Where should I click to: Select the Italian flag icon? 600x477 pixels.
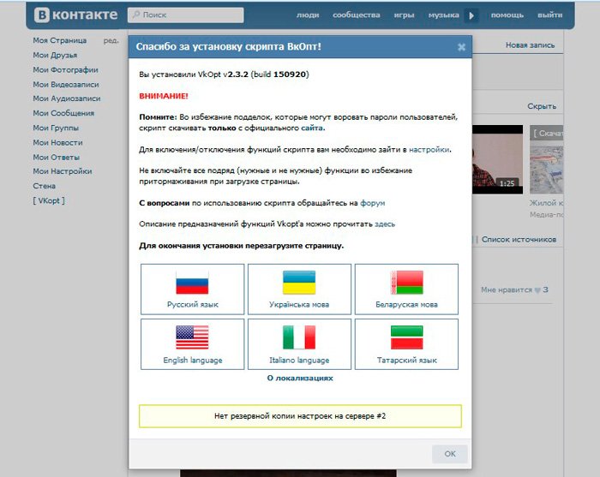click(x=299, y=337)
